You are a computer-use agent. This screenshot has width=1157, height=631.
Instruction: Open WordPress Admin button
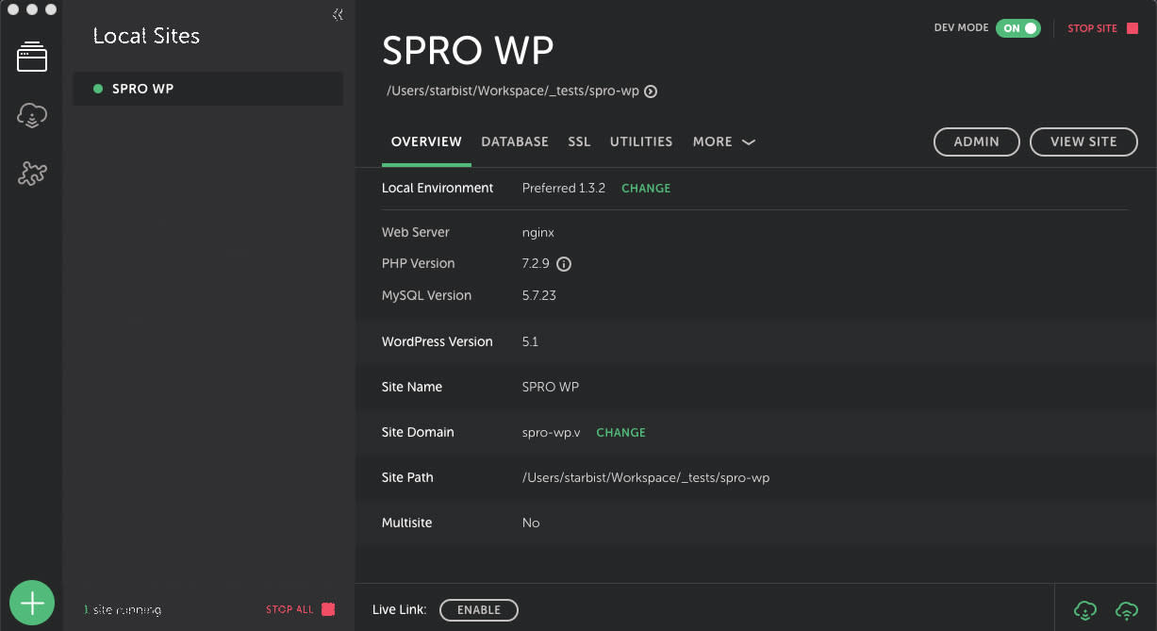coord(977,141)
